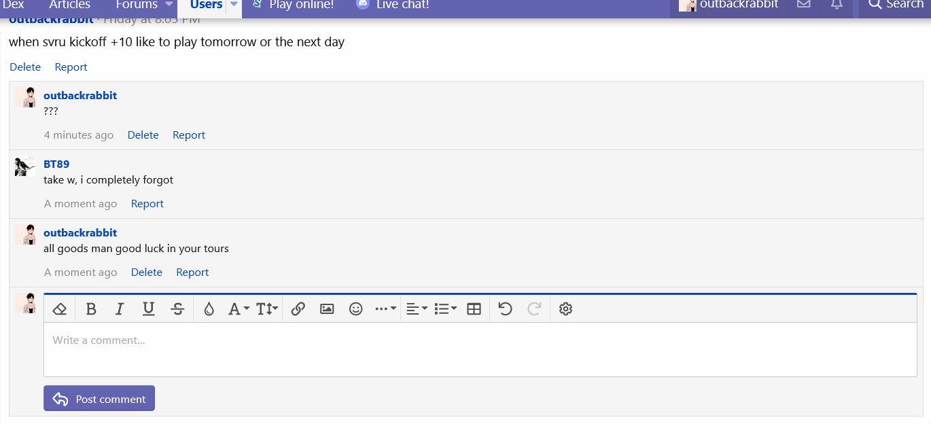Click outbackrabbit avatar beside '???' comment
The width and height of the screenshot is (931, 424).
tap(25, 97)
